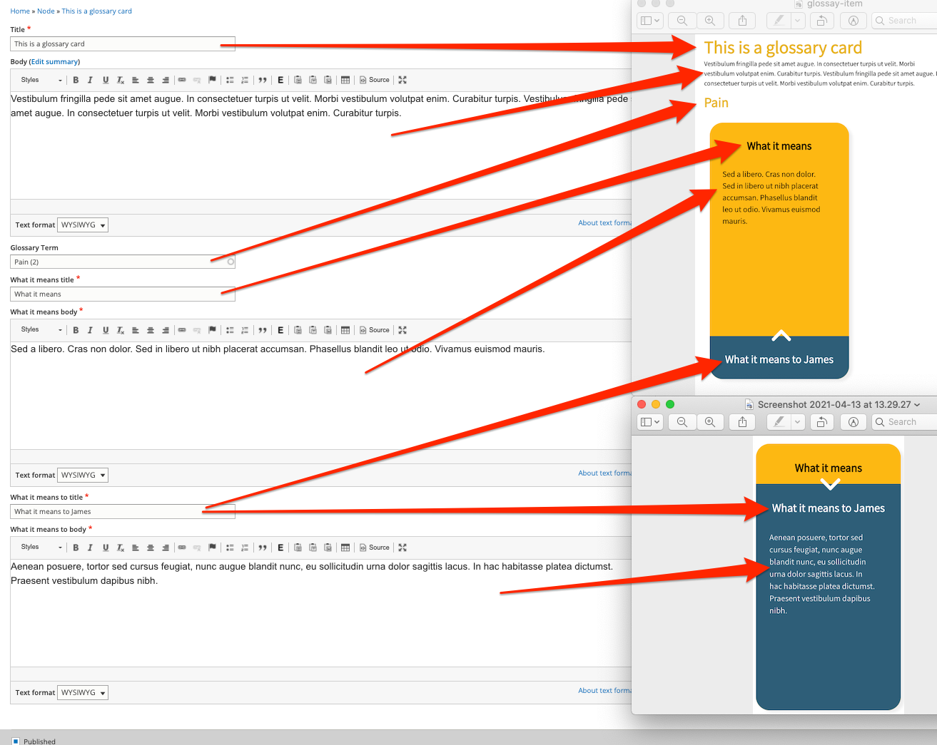Insert a numbered list in the Body editor
The image size is (937, 745).
tap(245, 80)
